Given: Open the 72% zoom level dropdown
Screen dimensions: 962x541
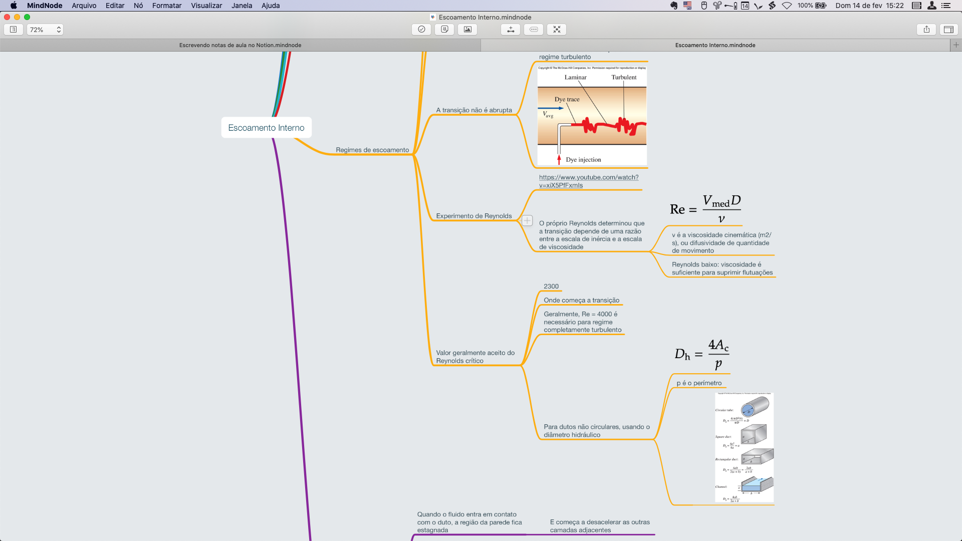Looking at the screenshot, I should coord(45,30).
